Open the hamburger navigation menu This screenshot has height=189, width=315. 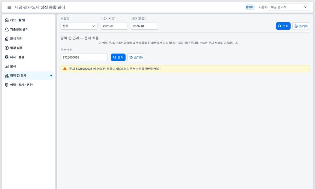pos(9,7)
